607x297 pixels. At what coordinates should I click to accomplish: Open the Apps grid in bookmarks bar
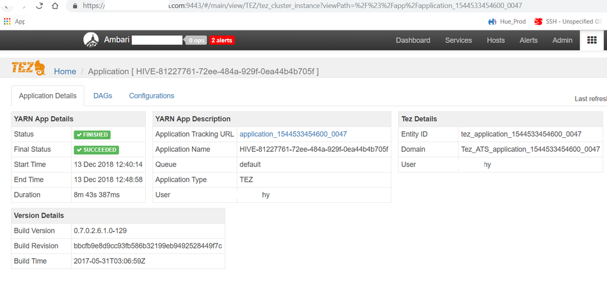(x=7, y=22)
